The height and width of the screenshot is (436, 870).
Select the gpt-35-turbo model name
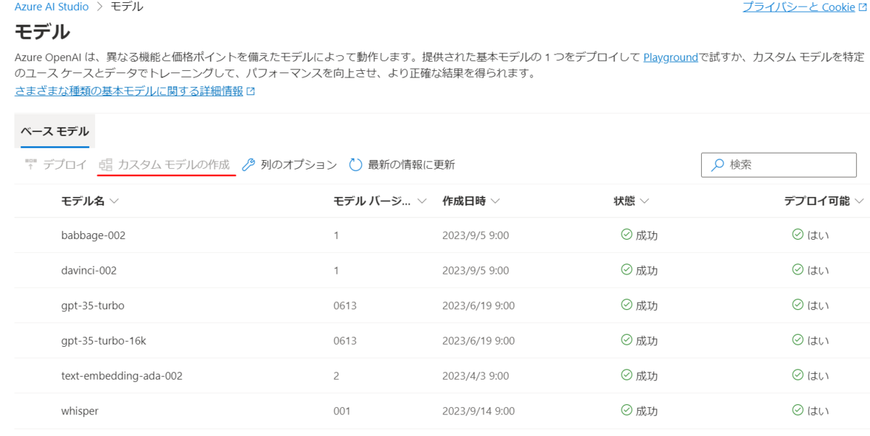coord(93,306)
